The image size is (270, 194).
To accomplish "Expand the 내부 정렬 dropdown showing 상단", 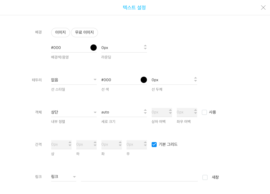I will (74, 112).
